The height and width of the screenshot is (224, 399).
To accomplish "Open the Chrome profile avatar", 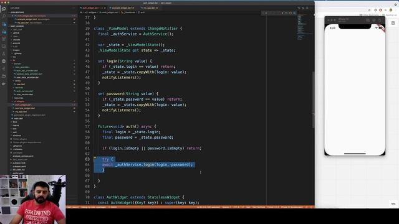I will click(x=391, y=10).
